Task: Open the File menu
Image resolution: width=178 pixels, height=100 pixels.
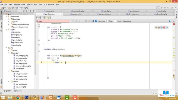Action: 2,4
